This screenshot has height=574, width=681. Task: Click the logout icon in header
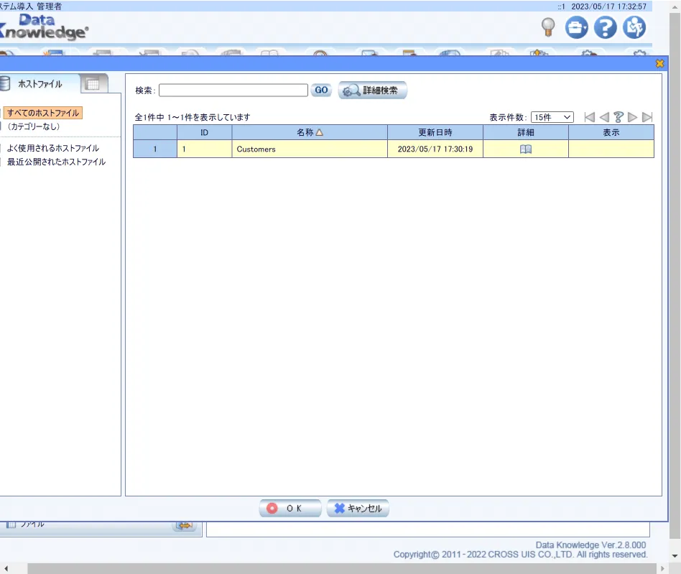point(634,28)
